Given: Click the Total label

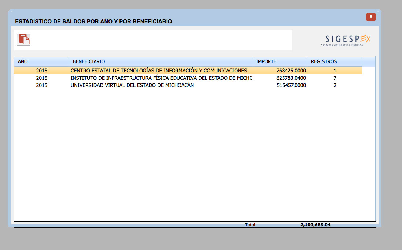Looking at the screenshot, I should [250, 225].
